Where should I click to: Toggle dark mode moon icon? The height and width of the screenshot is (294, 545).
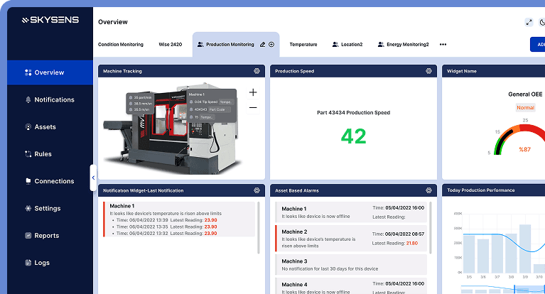tap(542, 22)
